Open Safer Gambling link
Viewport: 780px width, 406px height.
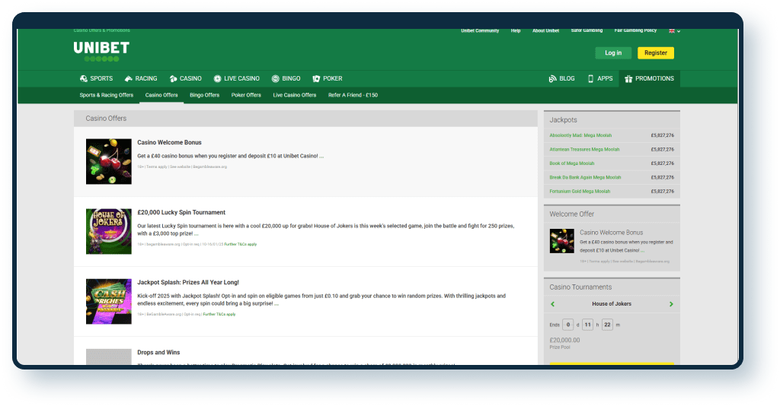pos(587,30)
